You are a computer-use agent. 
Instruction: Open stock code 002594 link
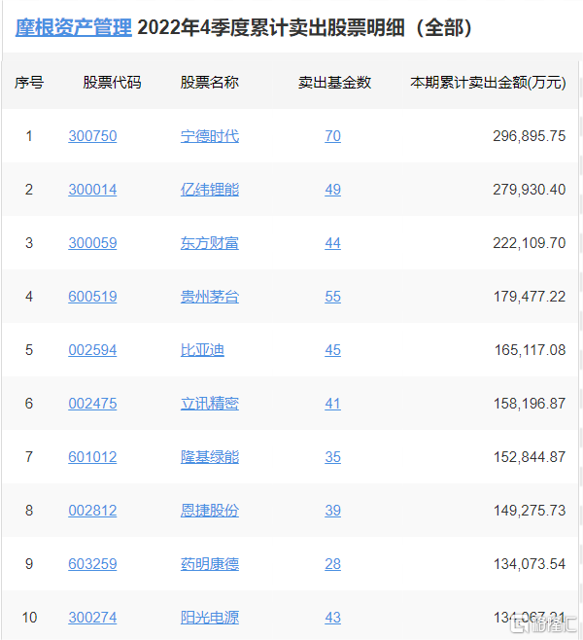tap(92, 350)
